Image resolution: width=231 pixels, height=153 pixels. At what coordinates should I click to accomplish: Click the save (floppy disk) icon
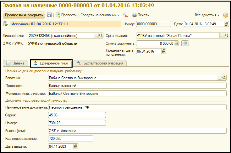49,15
